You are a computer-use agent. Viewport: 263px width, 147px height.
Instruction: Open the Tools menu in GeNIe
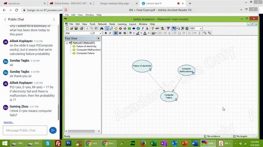pyautogui.click(x=92, y=24)
